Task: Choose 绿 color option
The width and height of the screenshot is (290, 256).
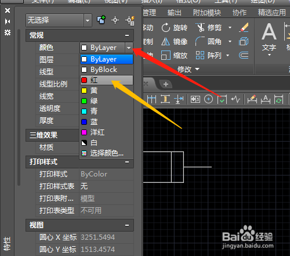Action: [x=107, y=101]
